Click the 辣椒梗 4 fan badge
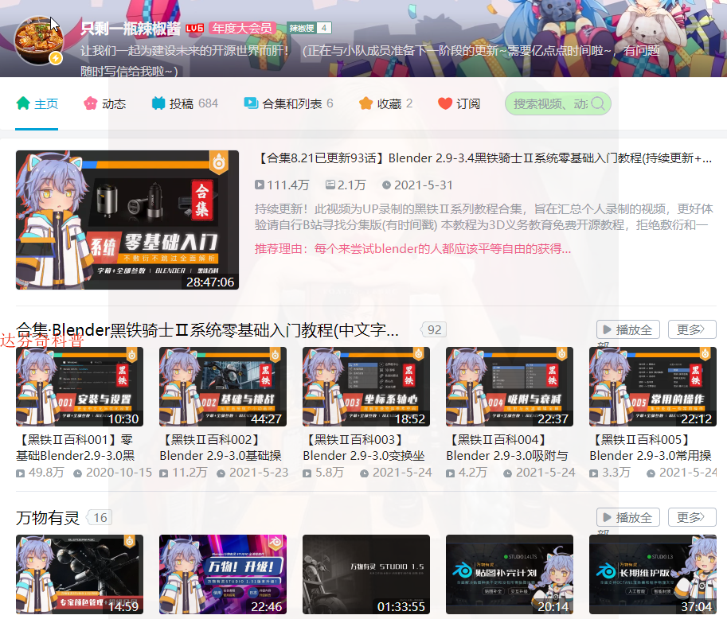Viewport: 727px width, 619px height. click(x=309, y=29)
